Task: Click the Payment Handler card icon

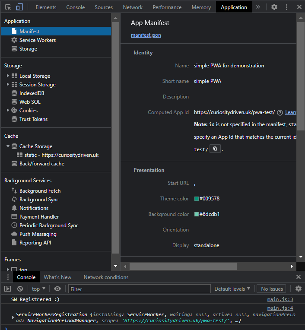Action: click(14, 216)
